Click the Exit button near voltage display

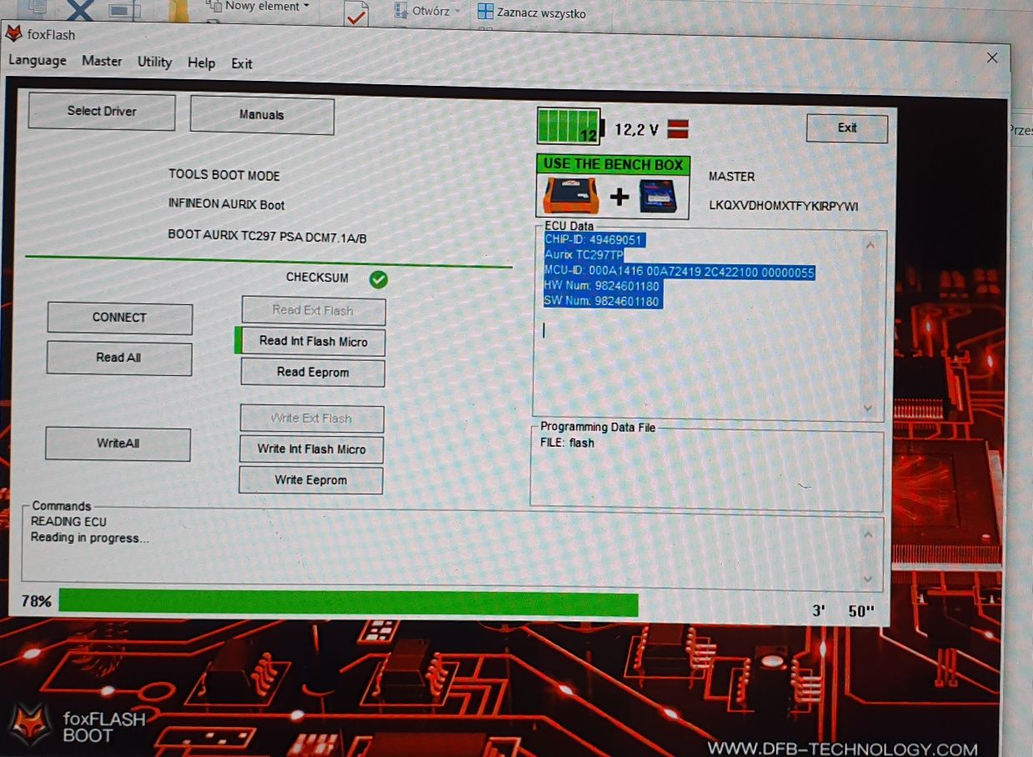(847, 128)
